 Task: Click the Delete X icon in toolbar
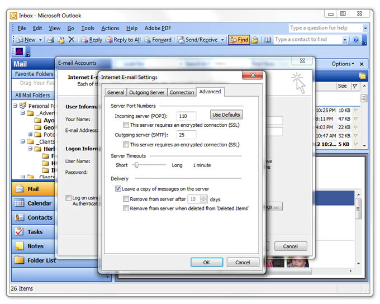[72, 40]
